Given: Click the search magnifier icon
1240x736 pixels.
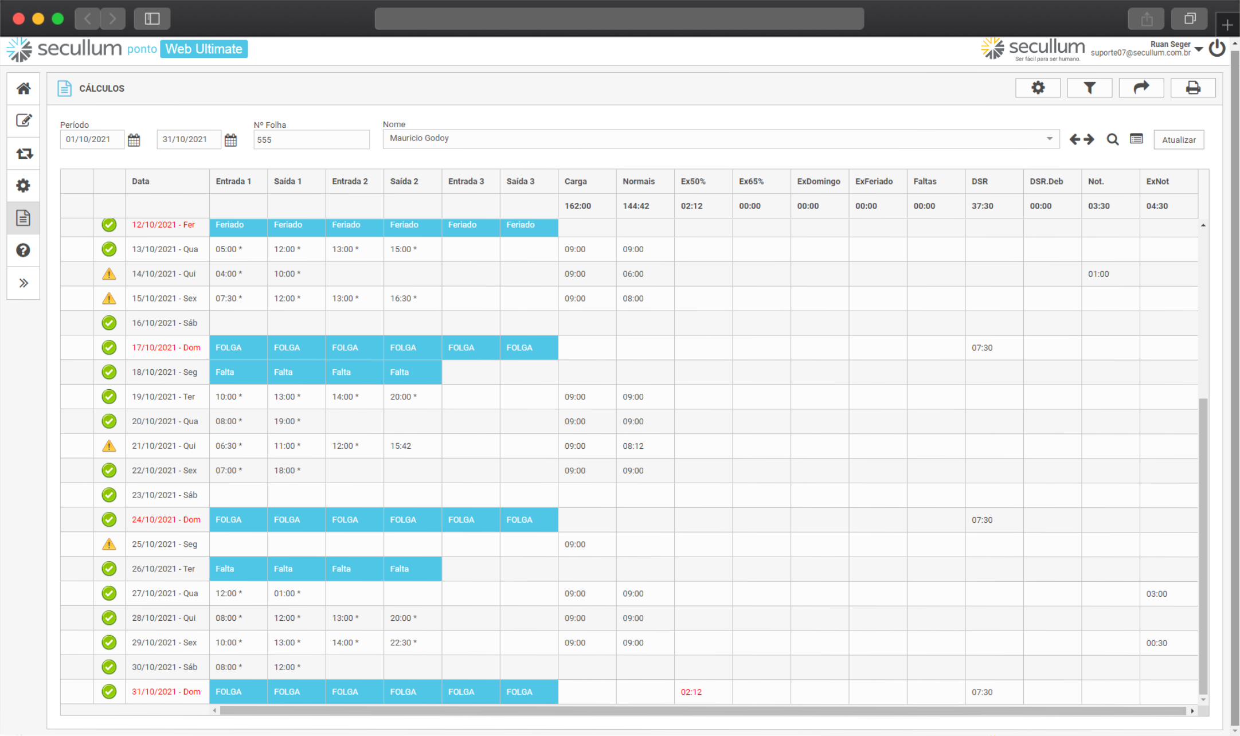Looking at the screenshot, I should (1112, 139).
